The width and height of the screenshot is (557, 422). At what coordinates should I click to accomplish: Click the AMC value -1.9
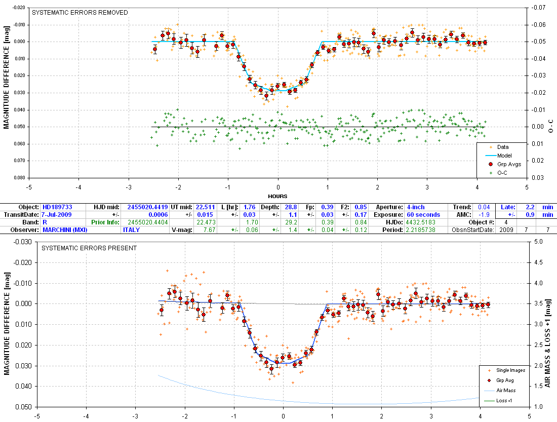484,215
